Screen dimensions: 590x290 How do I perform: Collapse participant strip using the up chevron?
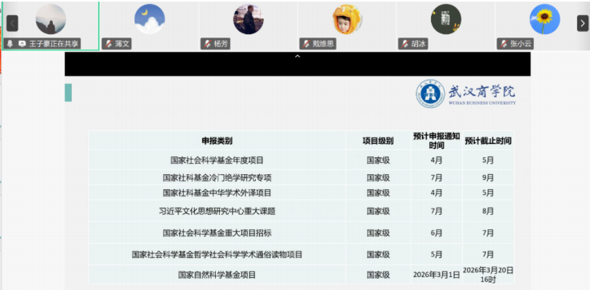click(297, 57)
